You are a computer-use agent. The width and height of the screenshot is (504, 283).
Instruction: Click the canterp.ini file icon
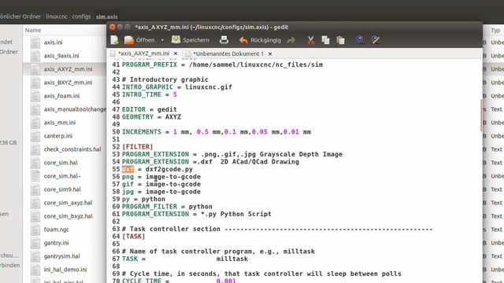point(35,136)
